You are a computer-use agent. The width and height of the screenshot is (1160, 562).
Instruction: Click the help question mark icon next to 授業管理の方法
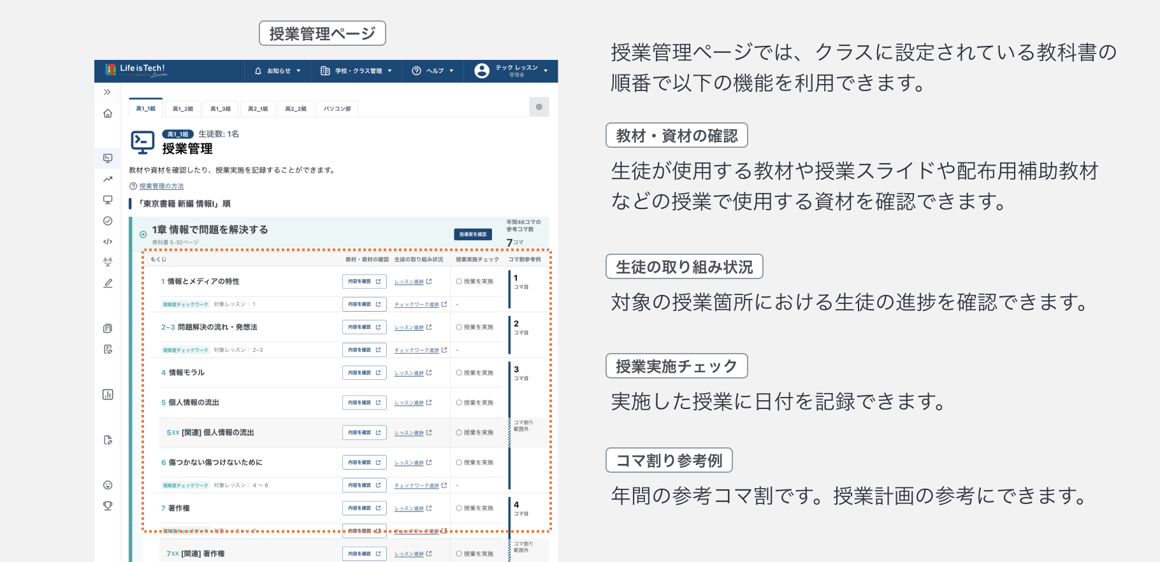(133, 186)
